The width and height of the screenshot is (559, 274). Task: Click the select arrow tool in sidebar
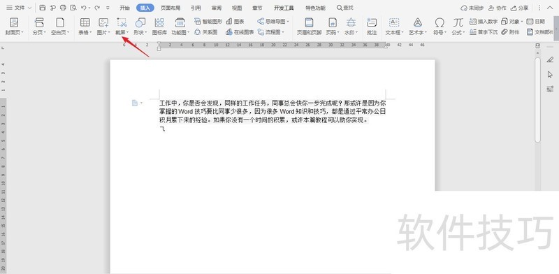point(550,74)
